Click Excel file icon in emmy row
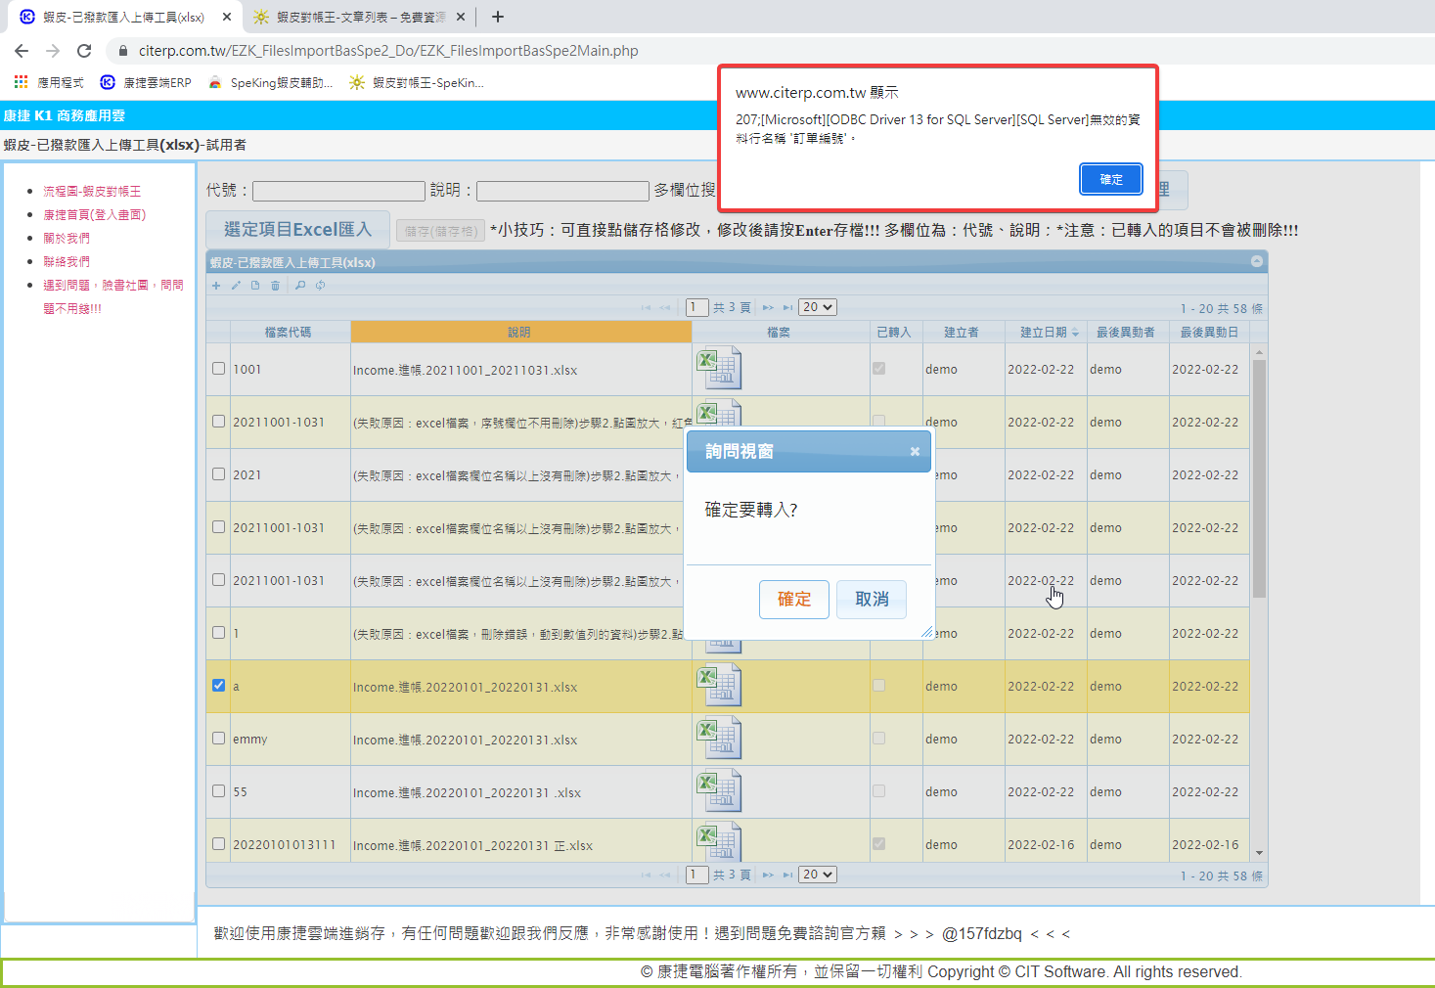 point(719,739)
